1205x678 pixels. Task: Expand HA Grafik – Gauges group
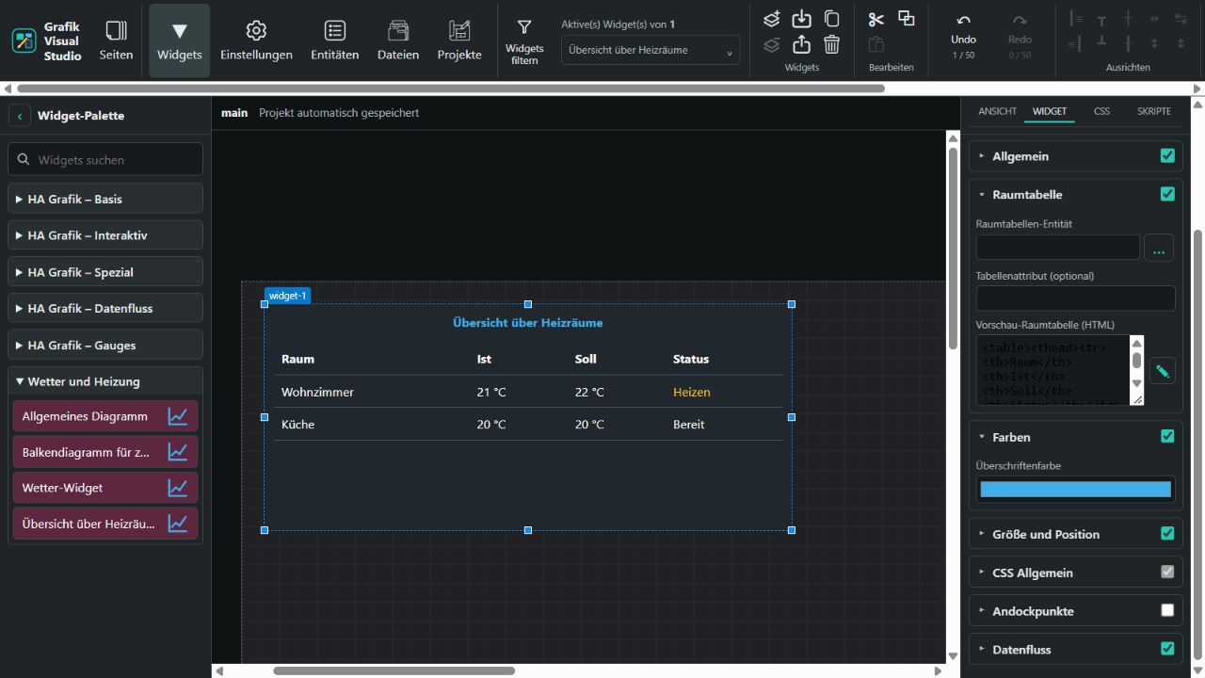(x=105, y=345)
